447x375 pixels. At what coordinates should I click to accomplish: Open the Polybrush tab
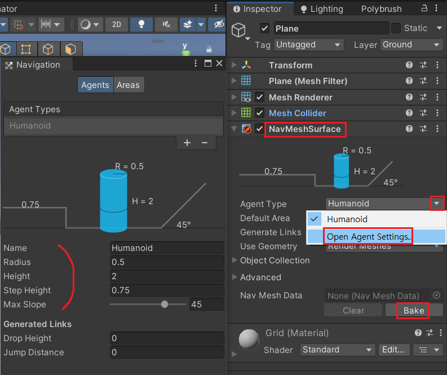pyautogui.click(x=382, y=9)
